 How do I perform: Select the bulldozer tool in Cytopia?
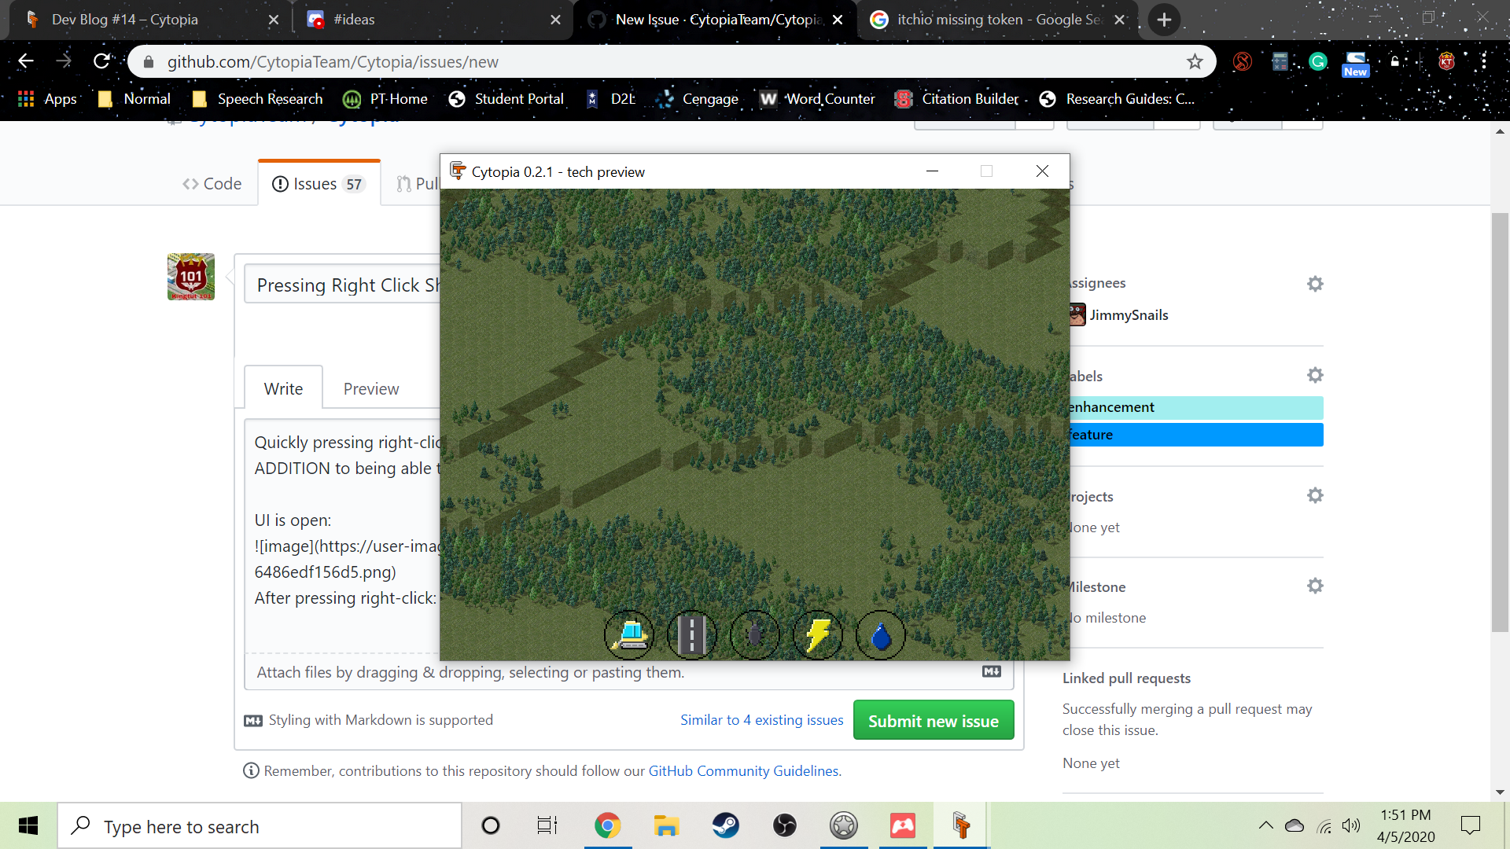[x=628, y=634]
